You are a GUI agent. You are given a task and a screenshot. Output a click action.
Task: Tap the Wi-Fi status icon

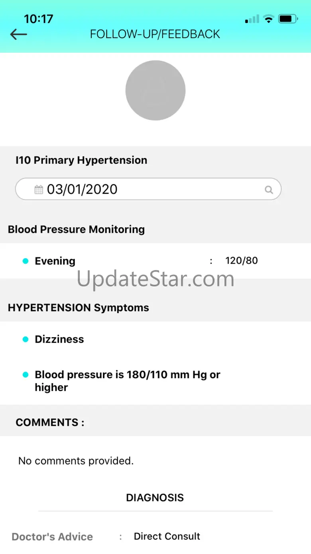tap(269, 19)
